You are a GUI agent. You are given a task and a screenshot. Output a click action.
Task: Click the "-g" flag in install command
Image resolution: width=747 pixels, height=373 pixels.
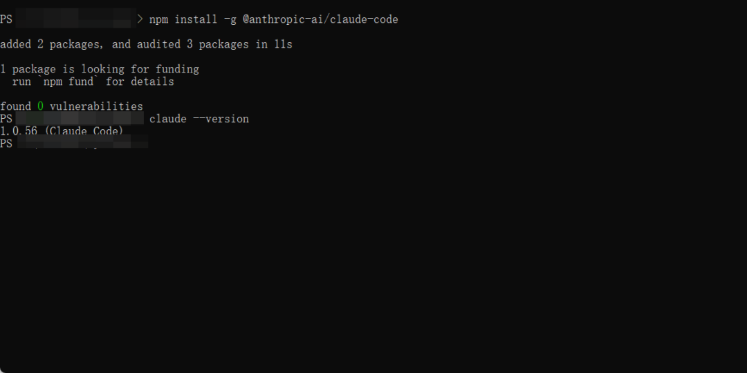click(x=230, y=19)
